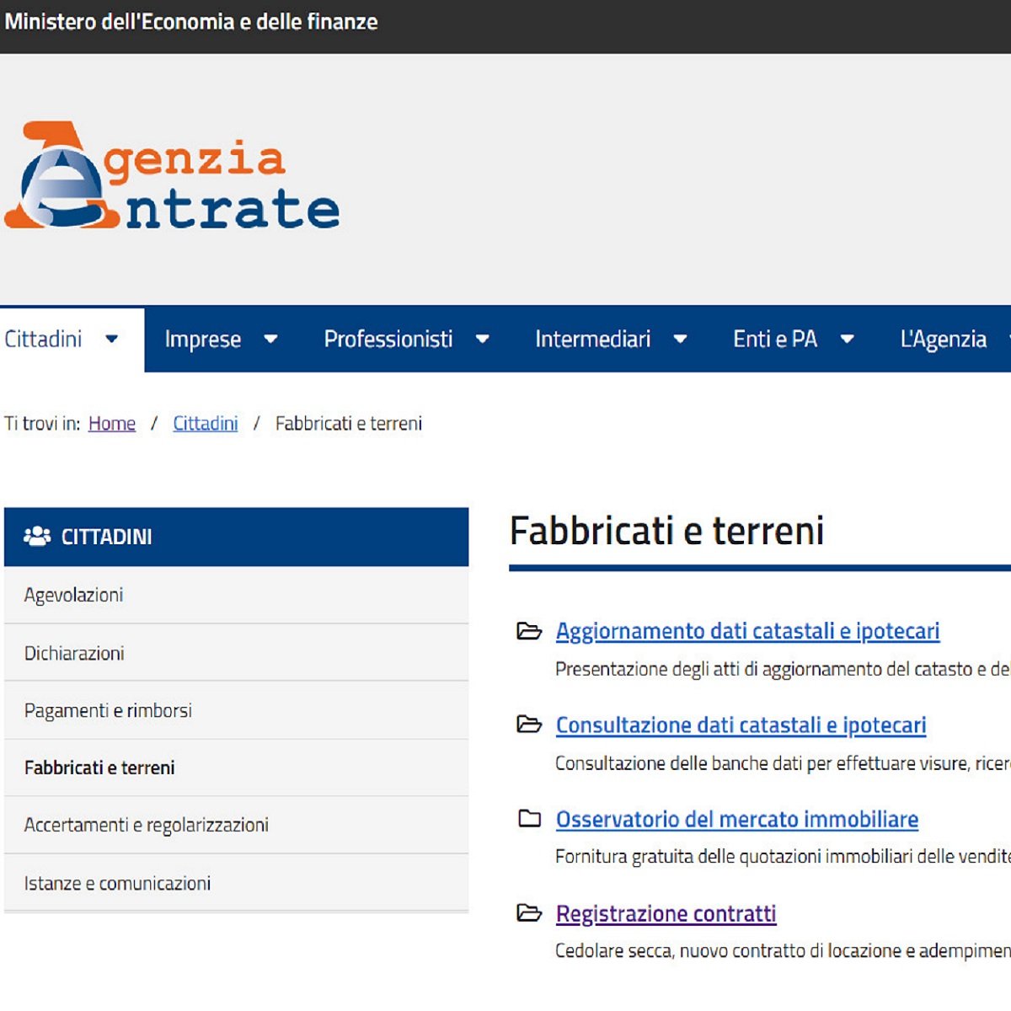Go to Accertamenti e regolarizzazioni
The image size is (1011, 1011).
pos(146,825)
